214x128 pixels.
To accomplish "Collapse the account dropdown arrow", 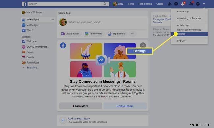I will (204, 4).
